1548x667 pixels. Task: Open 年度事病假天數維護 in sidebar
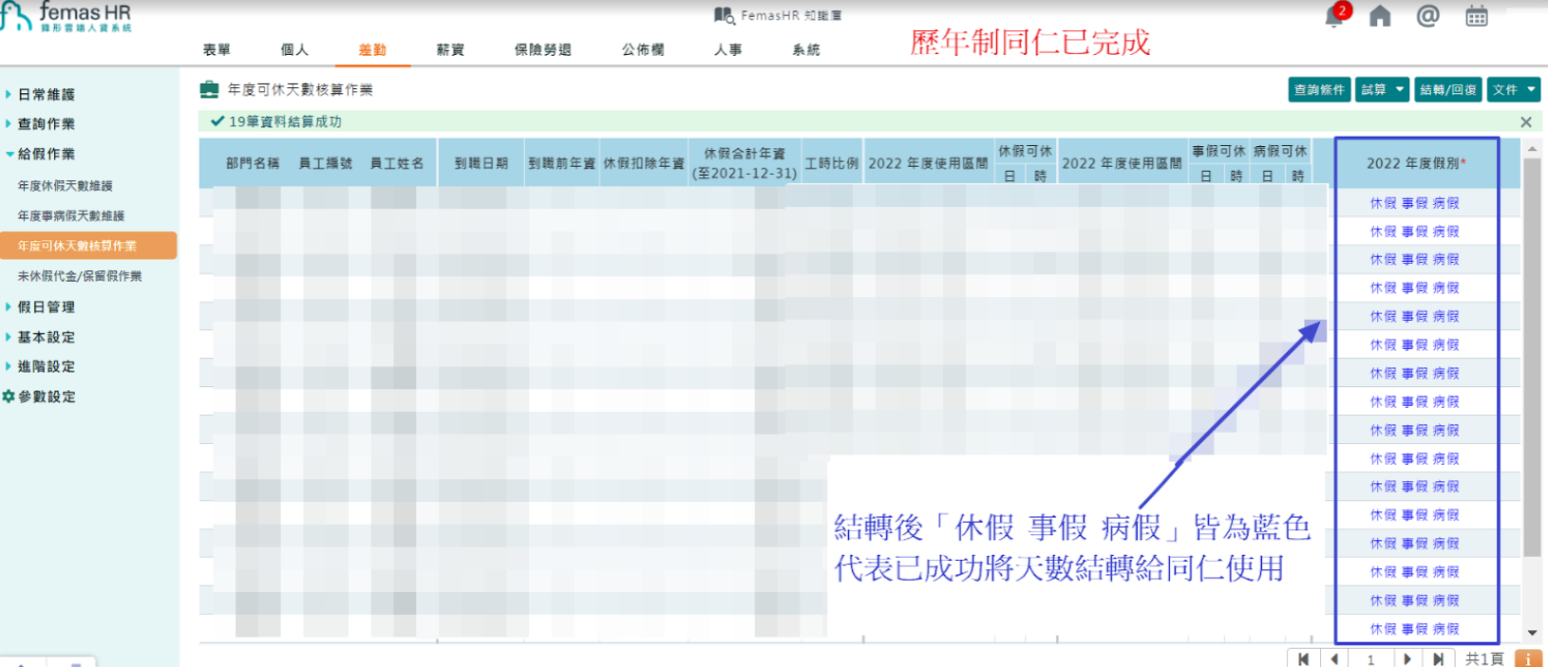click(x=71, y=216)
